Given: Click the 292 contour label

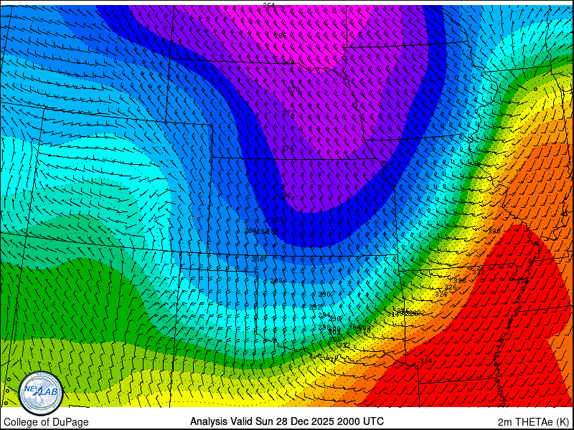Looking at the screenshot, I should click(315, 307).
